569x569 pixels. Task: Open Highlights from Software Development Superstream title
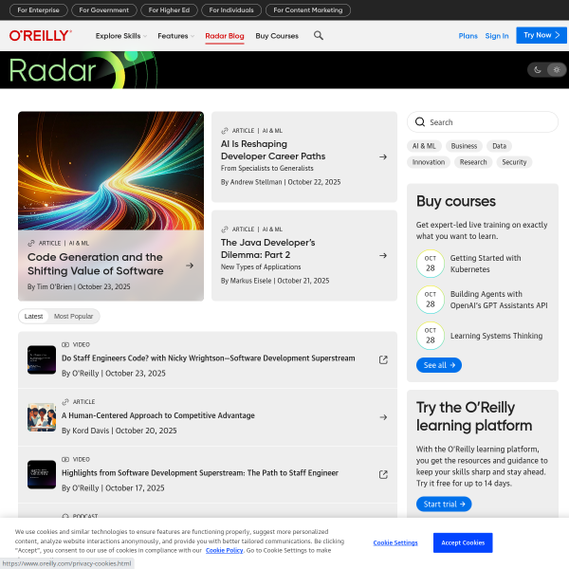click(200, 473)
